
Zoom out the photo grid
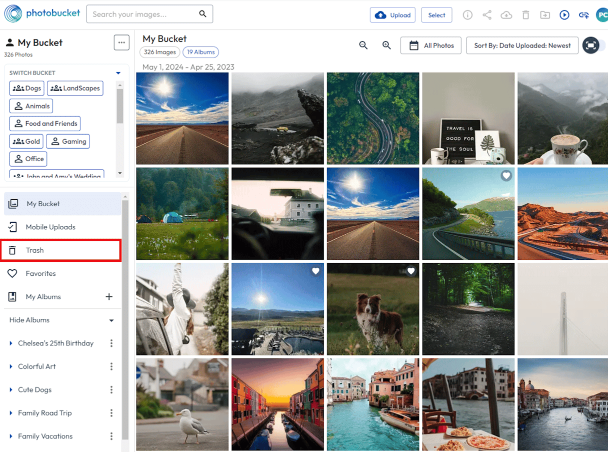point(363,46)
